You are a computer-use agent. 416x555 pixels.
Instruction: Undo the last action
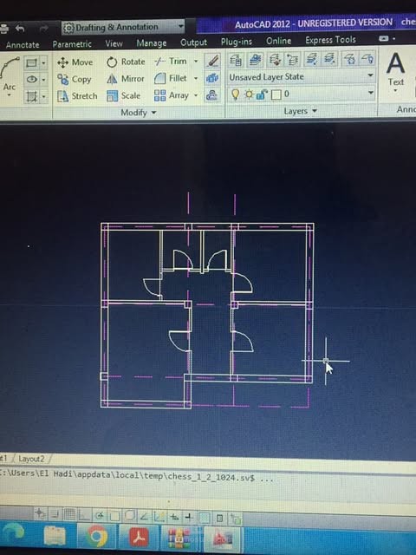20,29
